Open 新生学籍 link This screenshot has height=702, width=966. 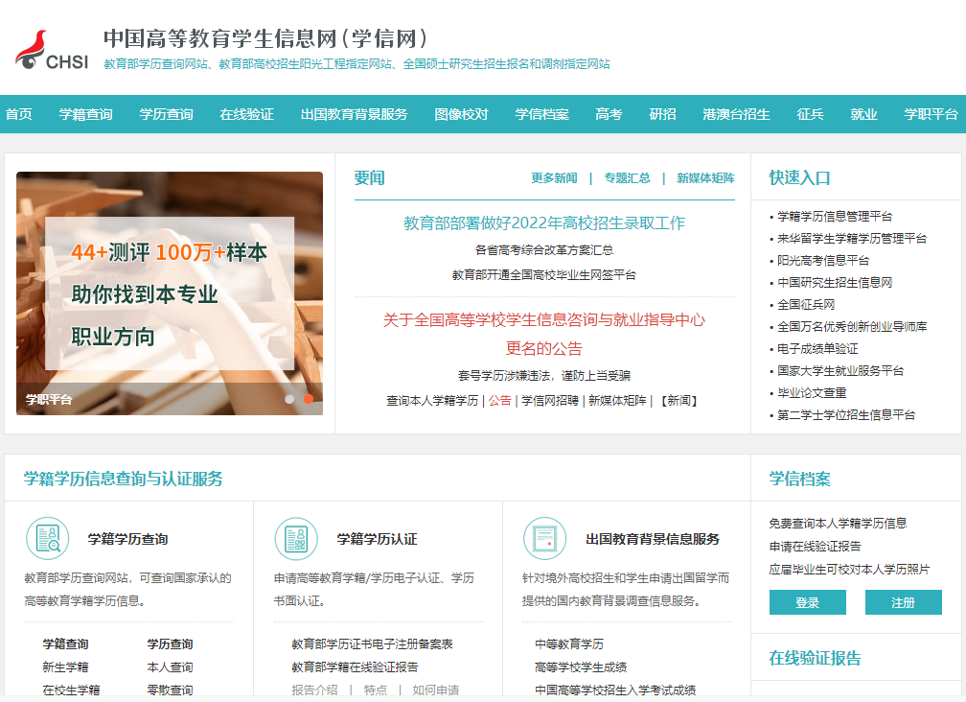(x=65, y=667)
